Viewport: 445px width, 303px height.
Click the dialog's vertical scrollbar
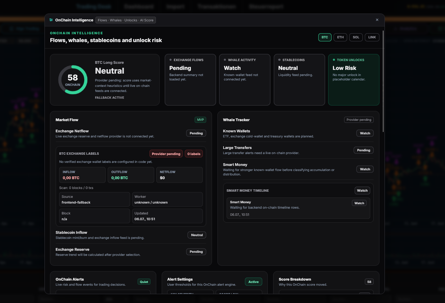coord(383,81)
